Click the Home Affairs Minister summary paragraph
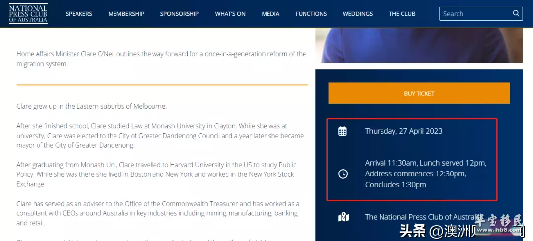 point(161,59)
